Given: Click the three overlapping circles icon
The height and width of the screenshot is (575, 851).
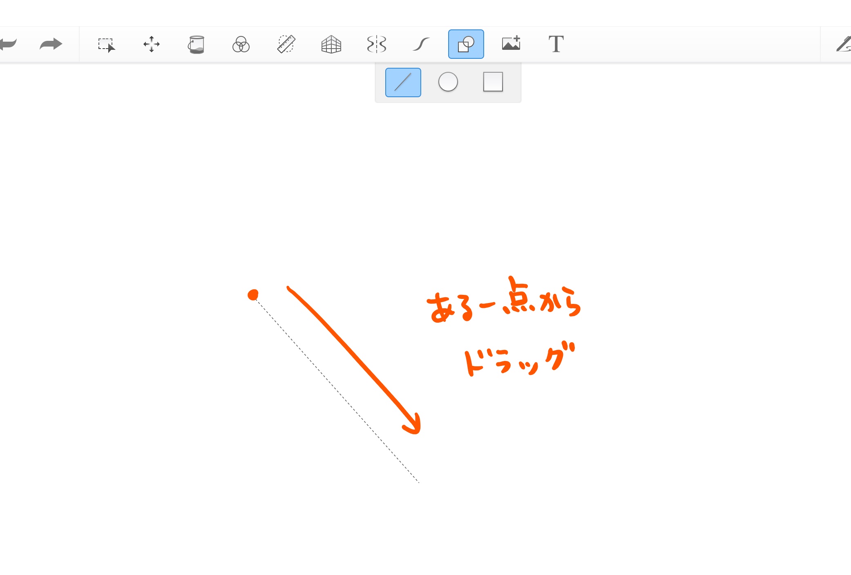Looking at the screenshot, I should pyautogui.click(x=241, y=45).
